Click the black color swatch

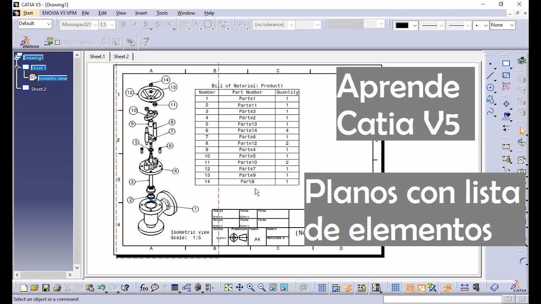[402, 25]
